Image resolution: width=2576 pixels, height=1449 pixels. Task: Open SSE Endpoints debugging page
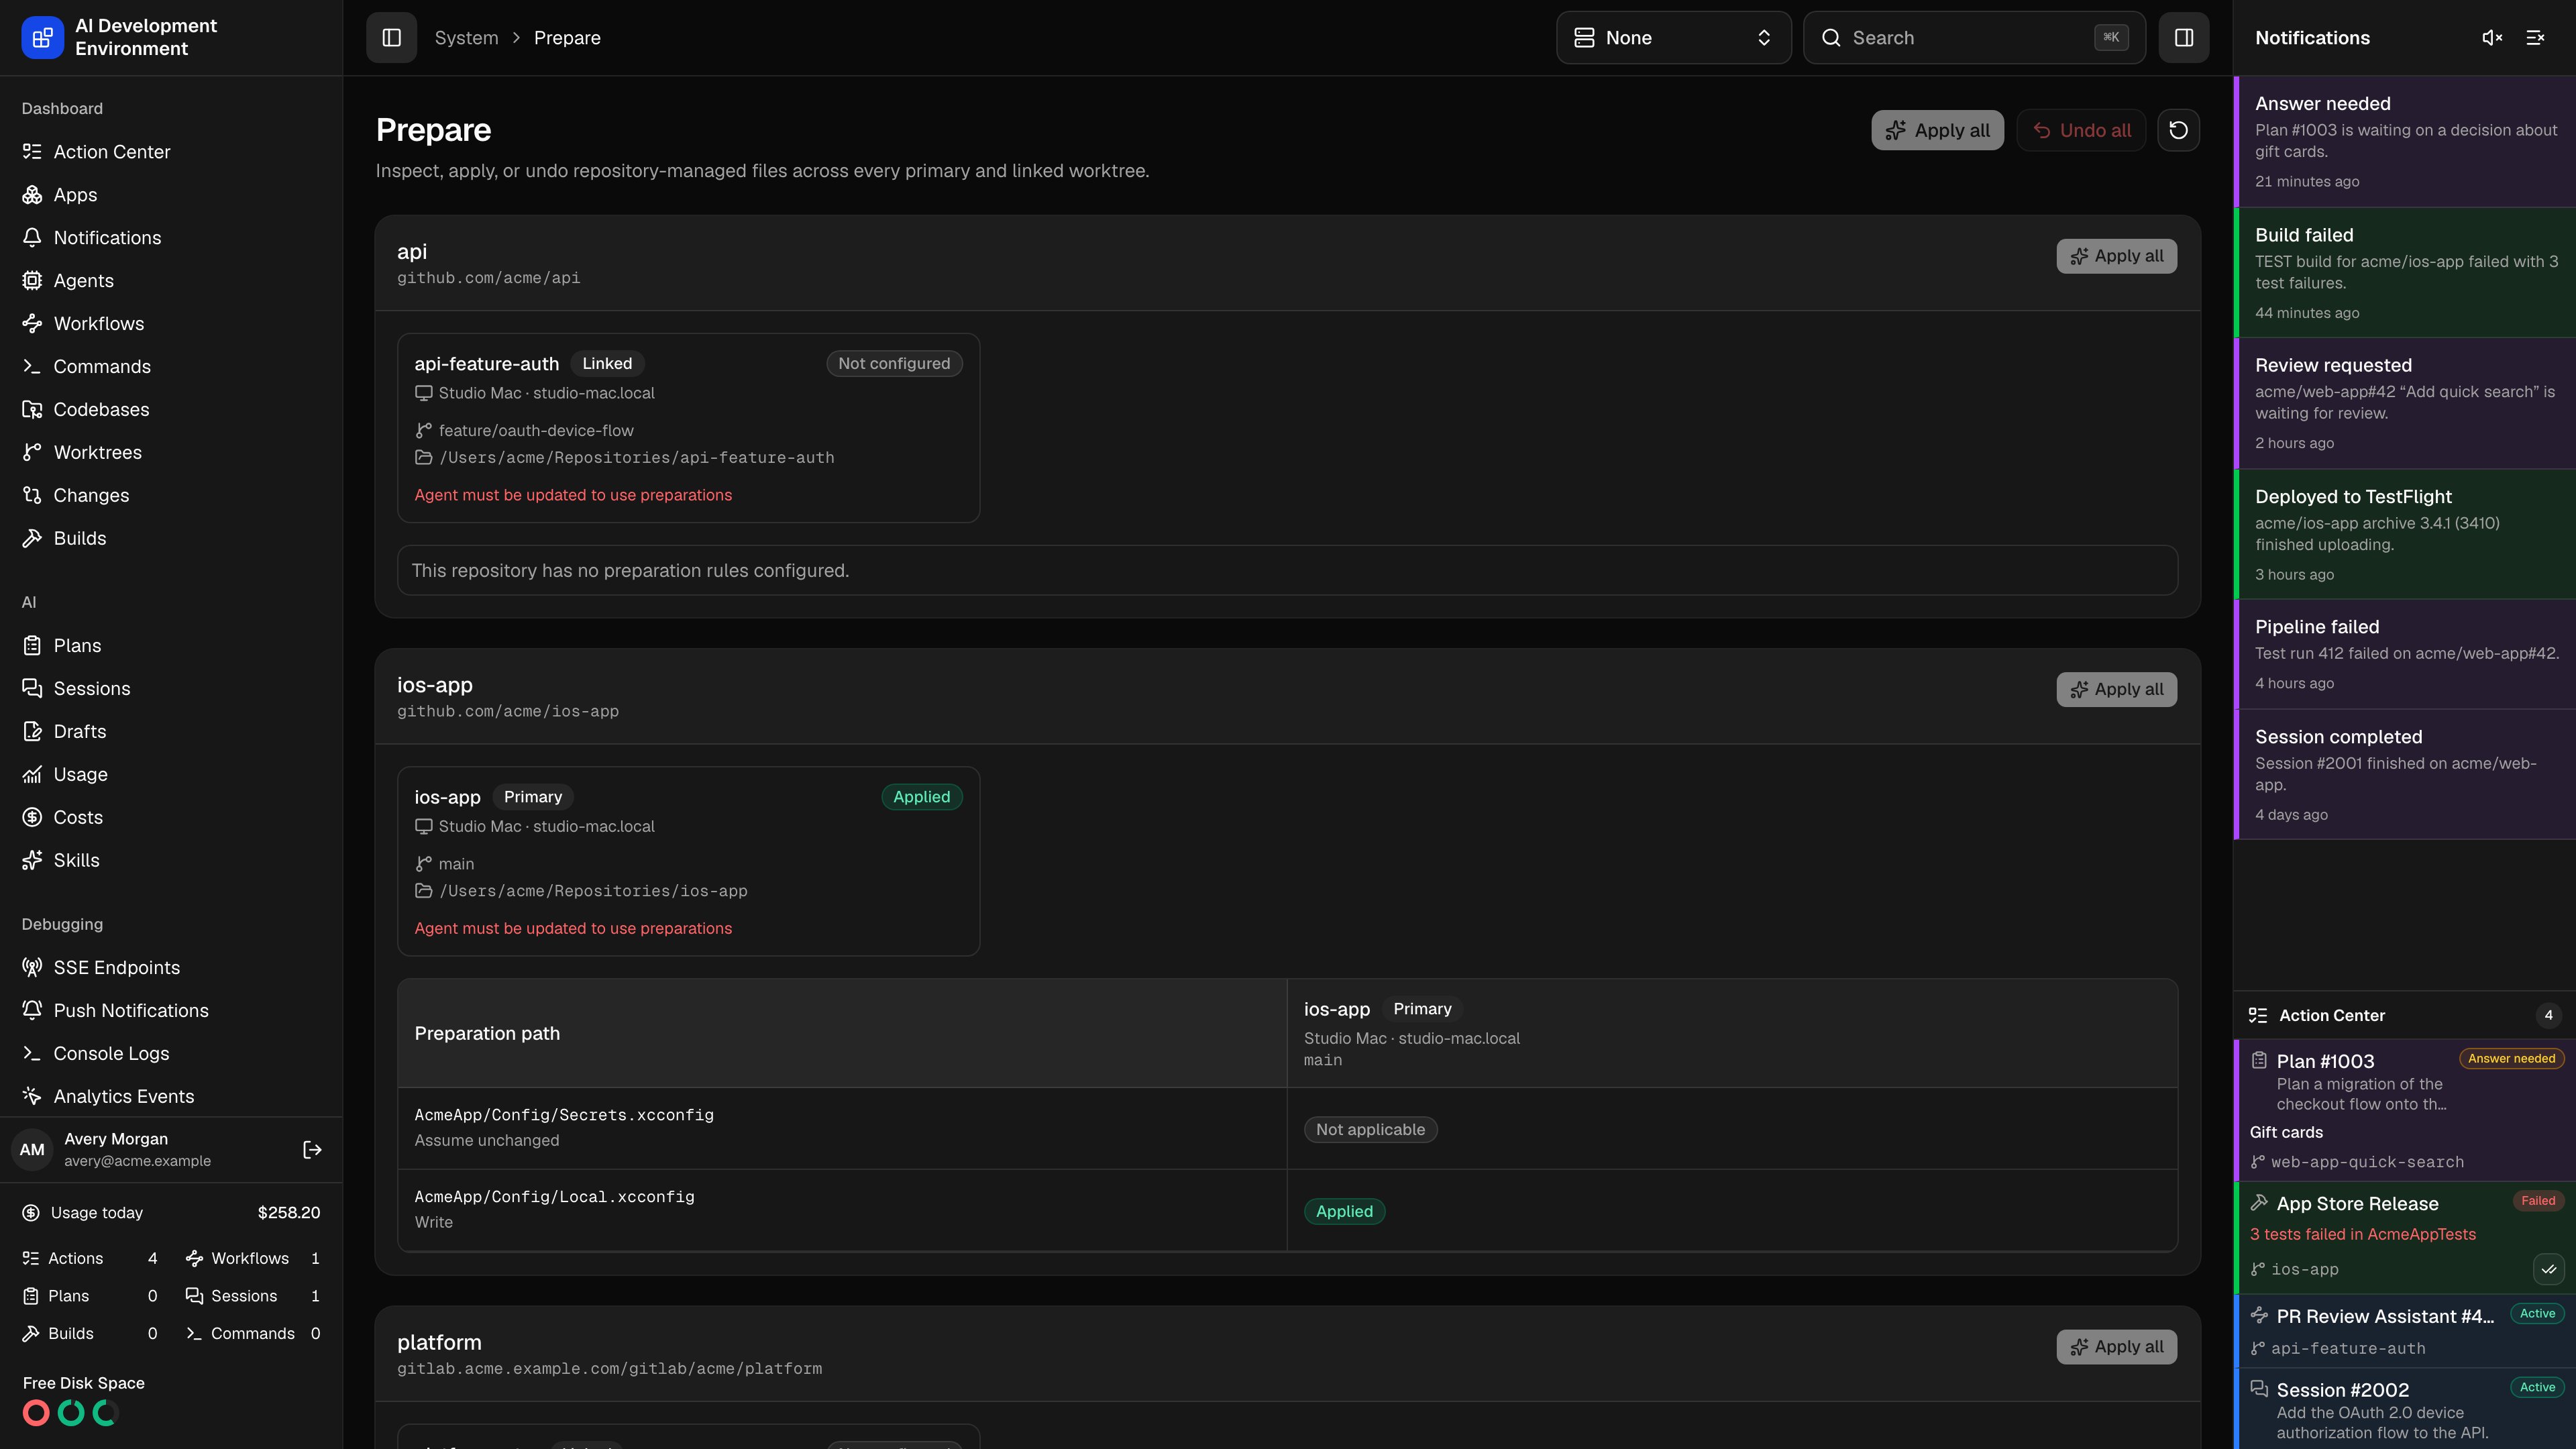[171, 967]
